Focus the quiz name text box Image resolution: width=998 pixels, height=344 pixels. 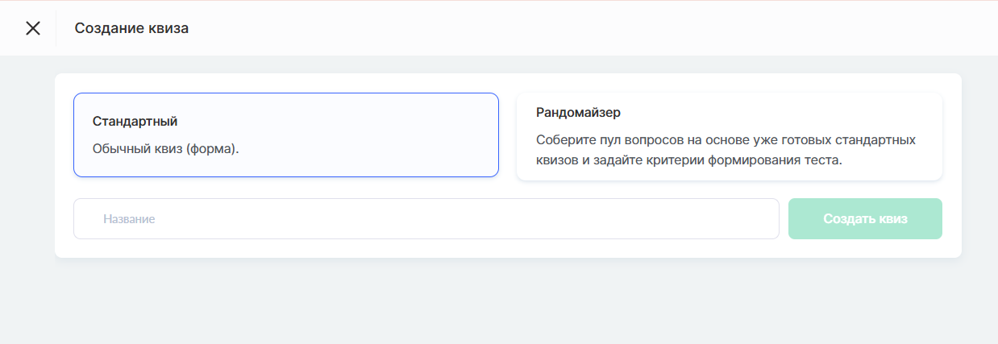(426, 219)
